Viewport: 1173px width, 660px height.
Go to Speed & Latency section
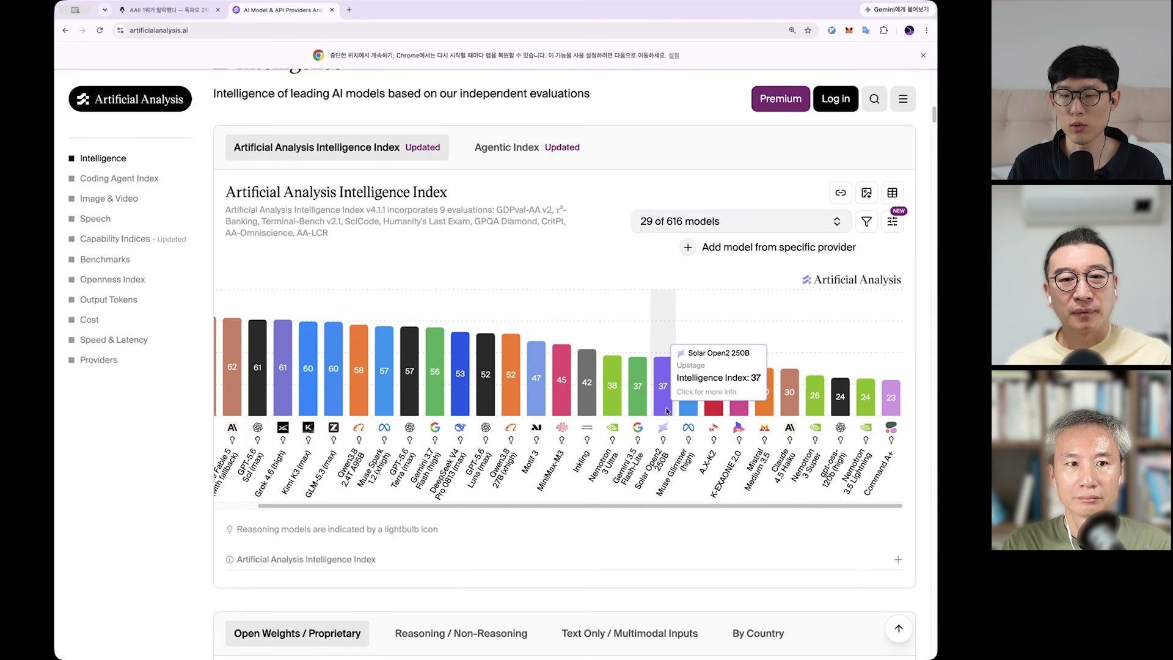(x=114, y=340)
